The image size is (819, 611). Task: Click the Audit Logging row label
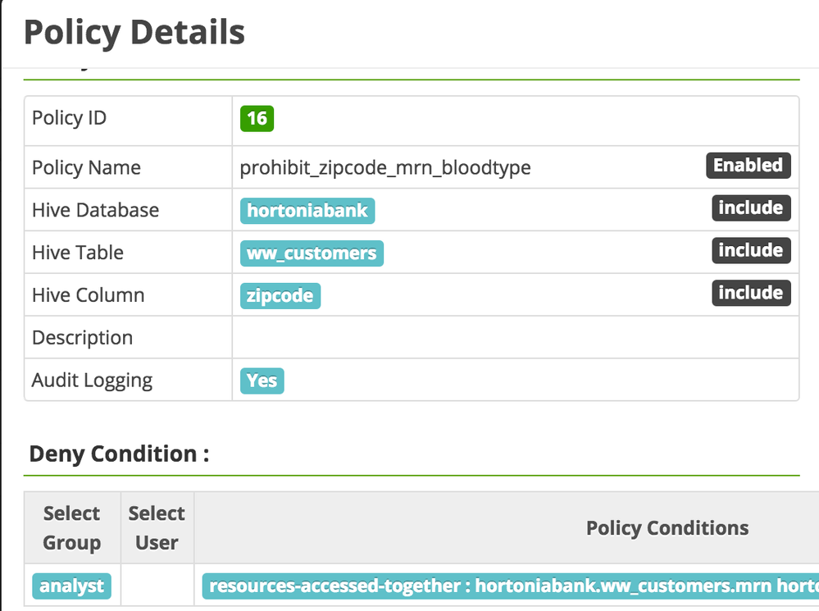[x=92, y=381]
